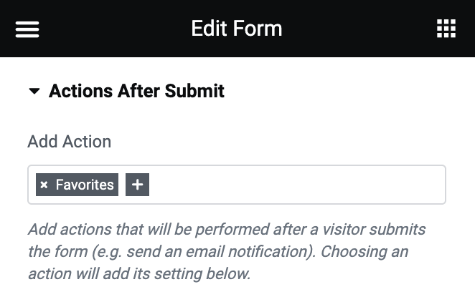Collapse the Actions After Submit section arrow

click(34, 91)
